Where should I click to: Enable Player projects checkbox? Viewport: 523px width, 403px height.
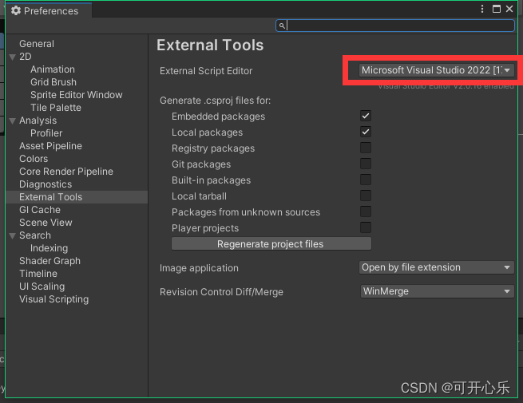pyautogui.click(x=366, y=228)
